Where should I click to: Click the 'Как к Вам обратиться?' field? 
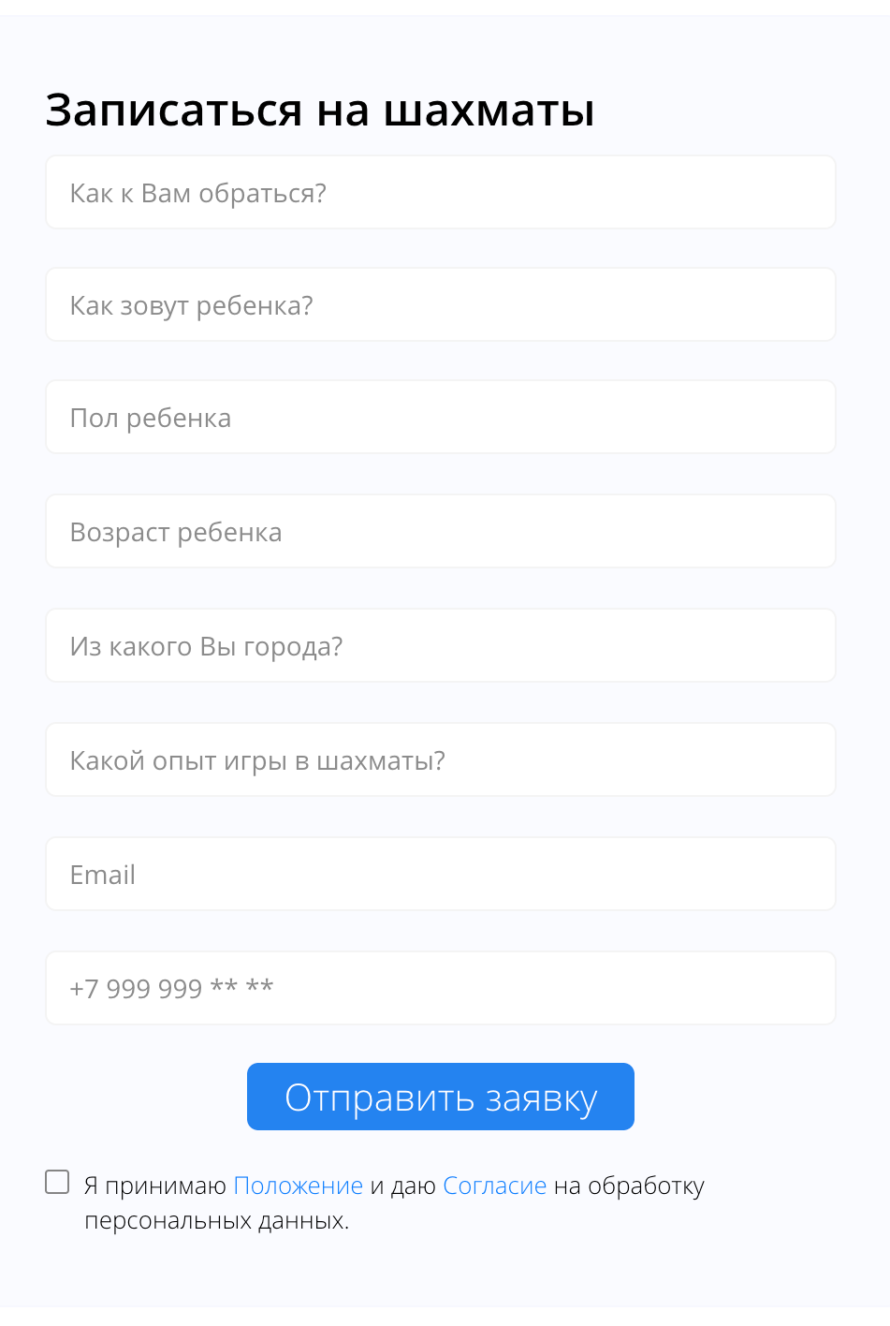click(440, 193)
